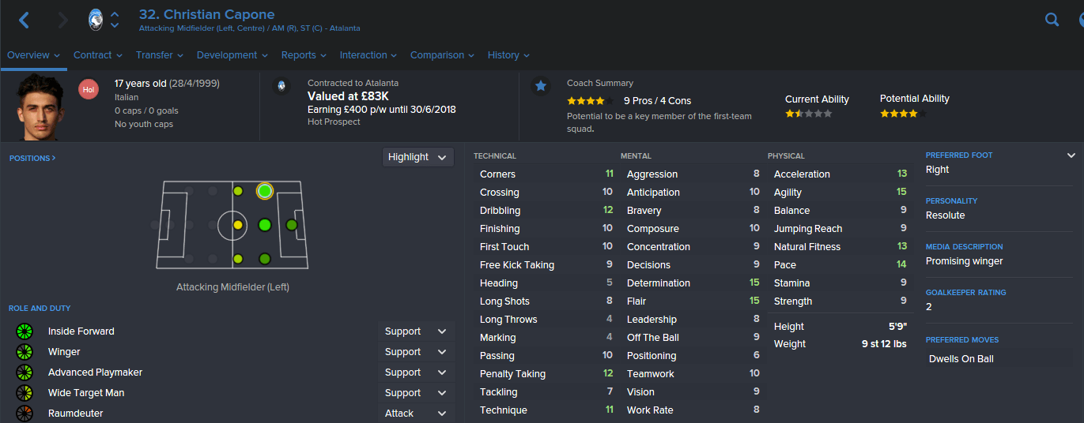Click the Inside Forward role suitability icon
Image resolution: width=1084 pixels, height=423 pixels.
point(24,331)
